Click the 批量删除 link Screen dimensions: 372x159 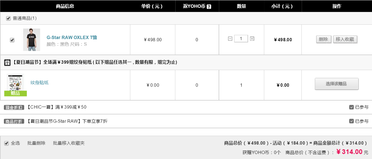(x=36, y=143)
